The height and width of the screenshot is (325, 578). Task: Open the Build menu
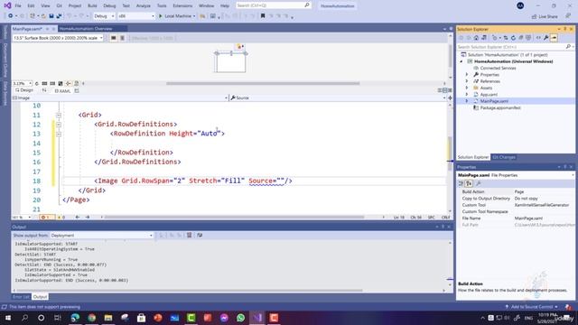point(92,6)
